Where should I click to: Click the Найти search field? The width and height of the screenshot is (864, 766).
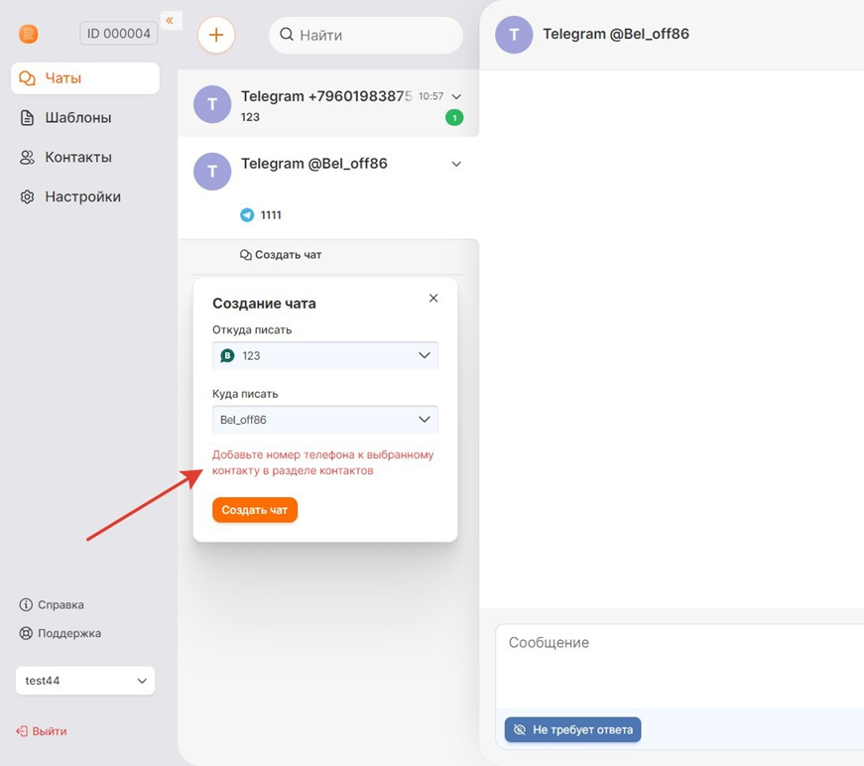(x=366, y=35)
